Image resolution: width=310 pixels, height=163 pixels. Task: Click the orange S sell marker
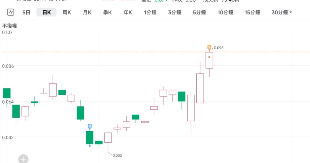(209, 47)
